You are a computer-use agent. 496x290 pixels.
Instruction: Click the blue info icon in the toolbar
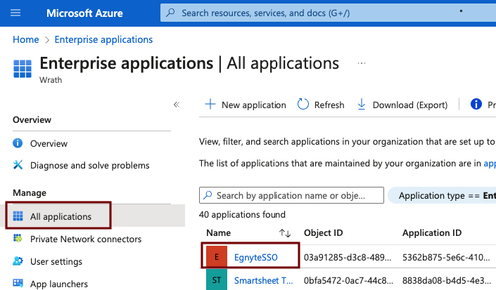(476, 104)
